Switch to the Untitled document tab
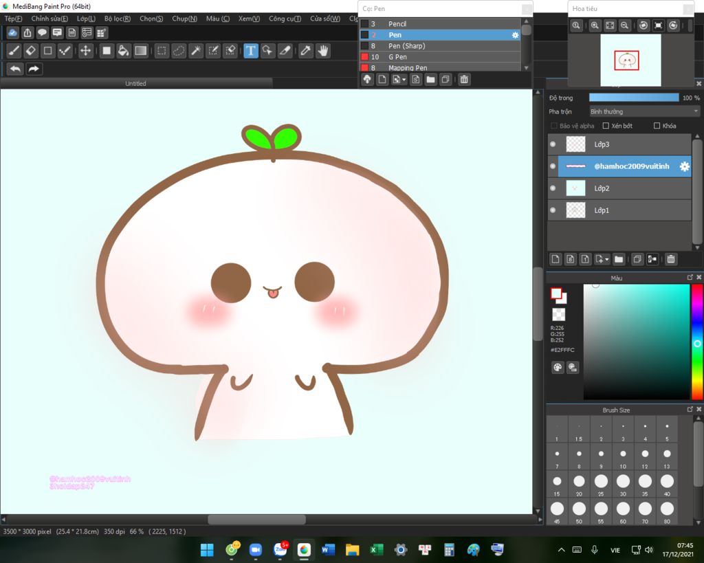Viewport: 704px width, 563px height. [135, 83]
